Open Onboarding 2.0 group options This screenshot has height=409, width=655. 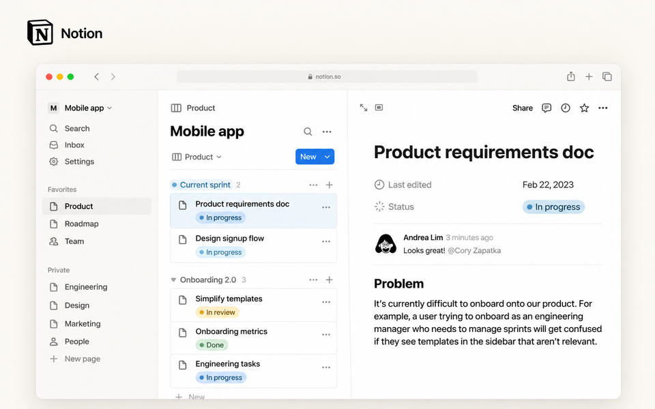point(313,280)
